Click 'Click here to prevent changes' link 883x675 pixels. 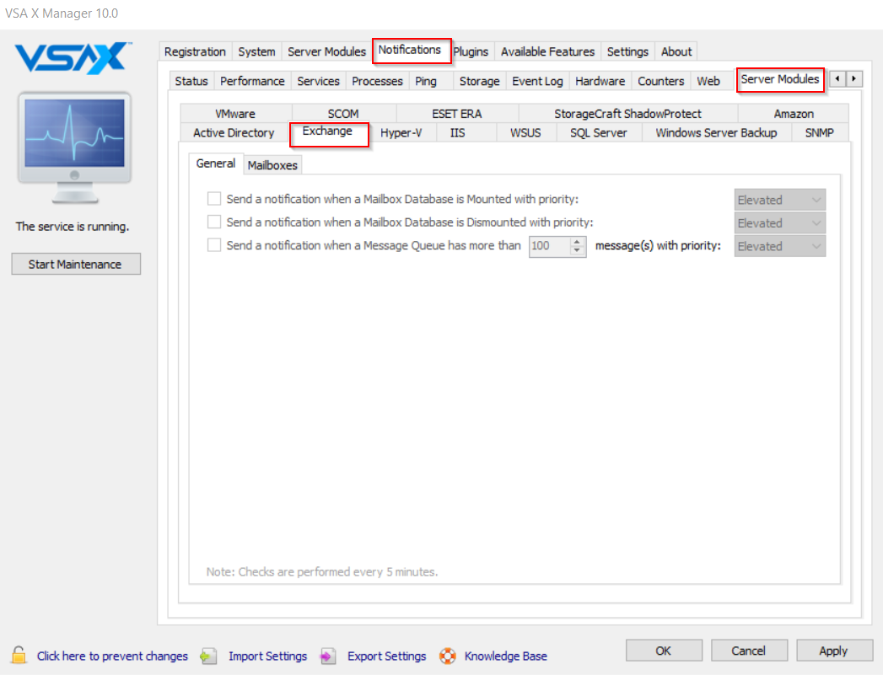tap(113, 656)
